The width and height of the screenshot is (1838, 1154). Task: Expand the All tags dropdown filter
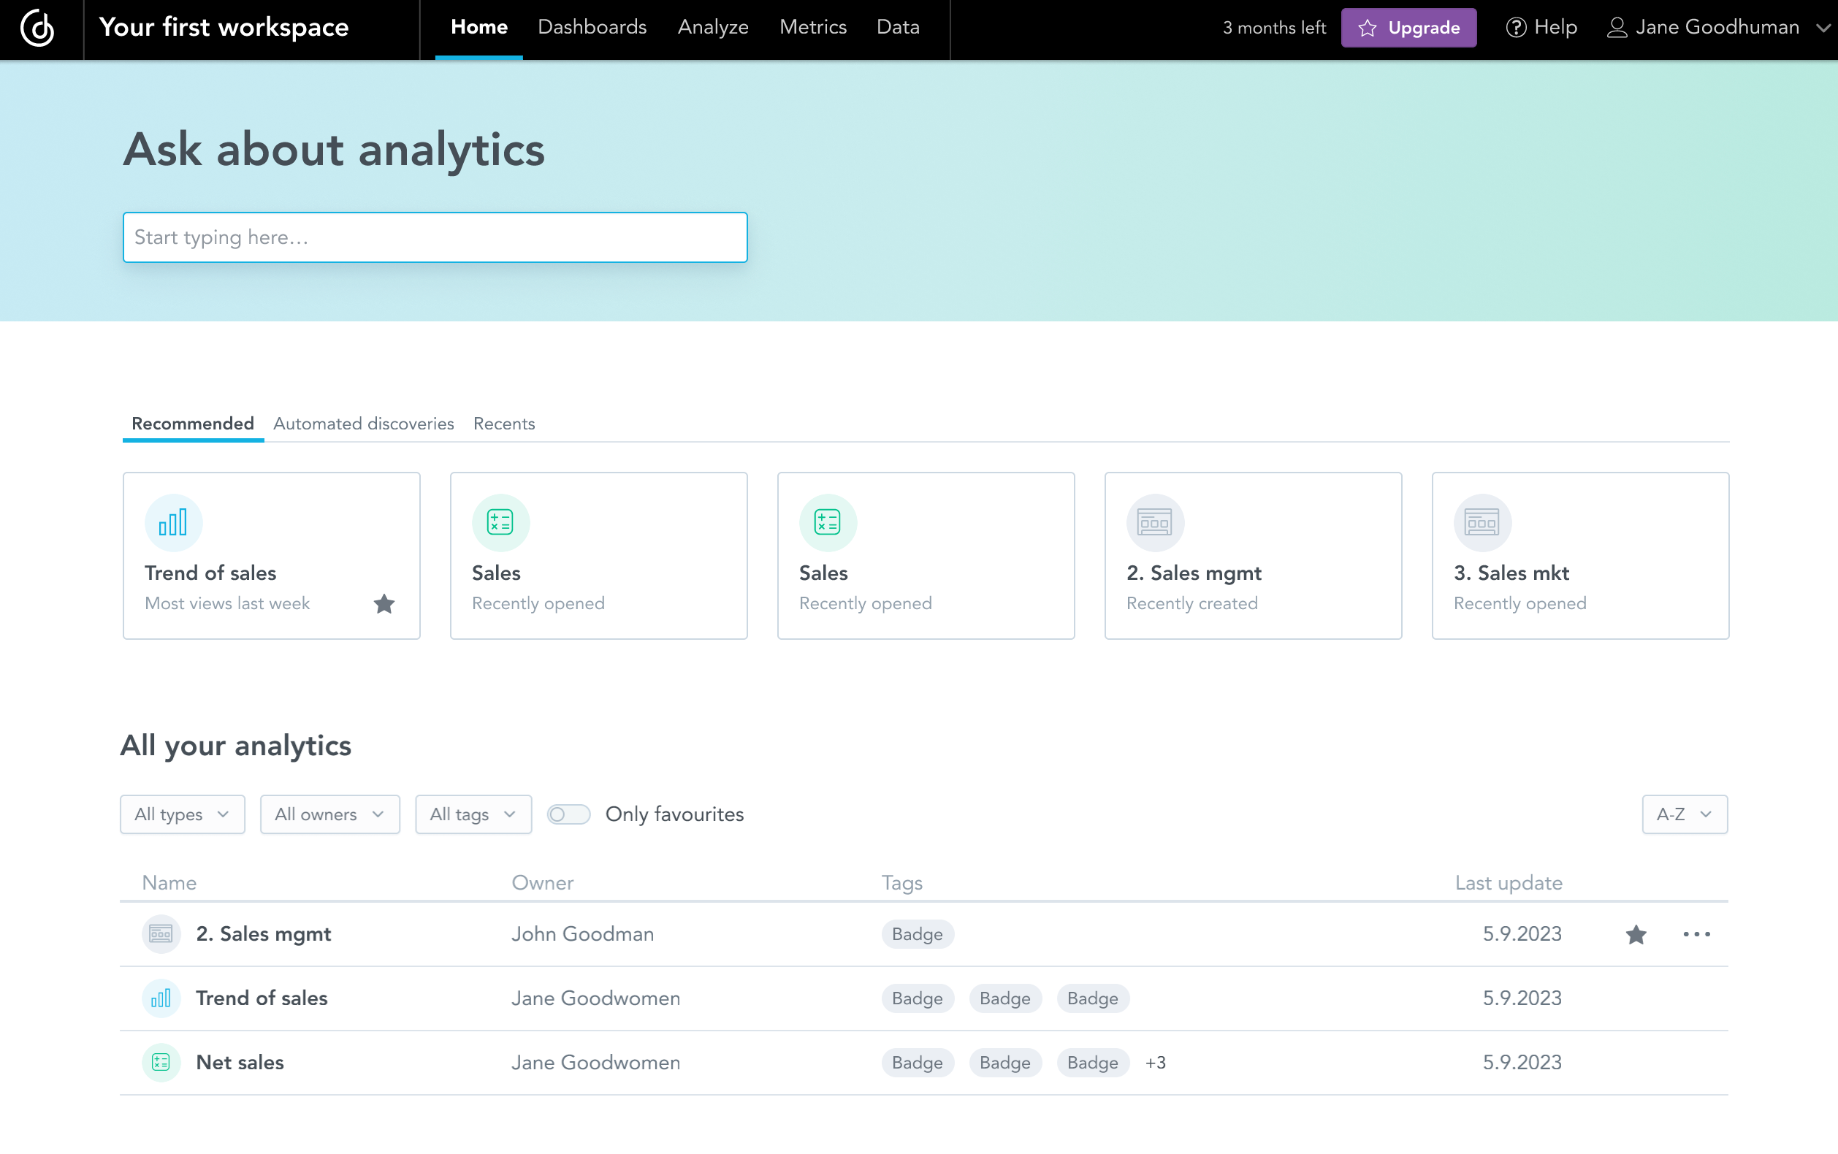tap(472, 814)
